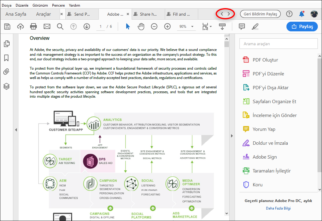Viewport: 322px width, 221px height.
Task: Click document scrollbar down arrow
Action: click(227, 213)
